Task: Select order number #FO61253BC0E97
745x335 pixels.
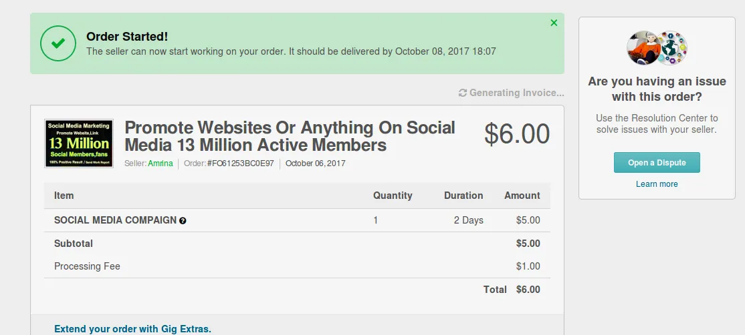Action: (240, 163)
